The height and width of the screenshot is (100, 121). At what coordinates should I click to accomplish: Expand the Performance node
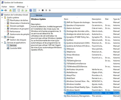(x=5, y=31)
